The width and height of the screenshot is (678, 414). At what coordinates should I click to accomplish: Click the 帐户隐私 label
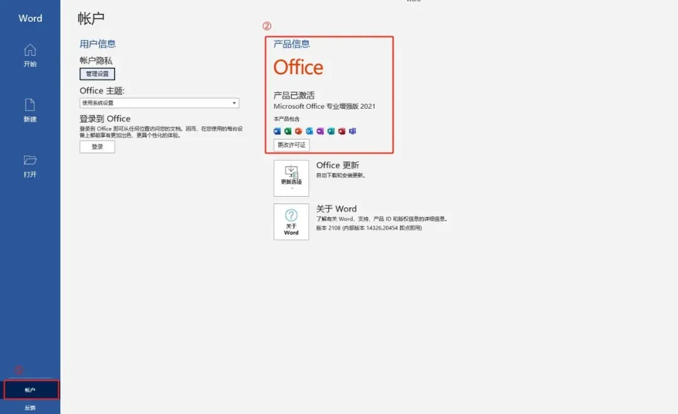tap(96, 60)
